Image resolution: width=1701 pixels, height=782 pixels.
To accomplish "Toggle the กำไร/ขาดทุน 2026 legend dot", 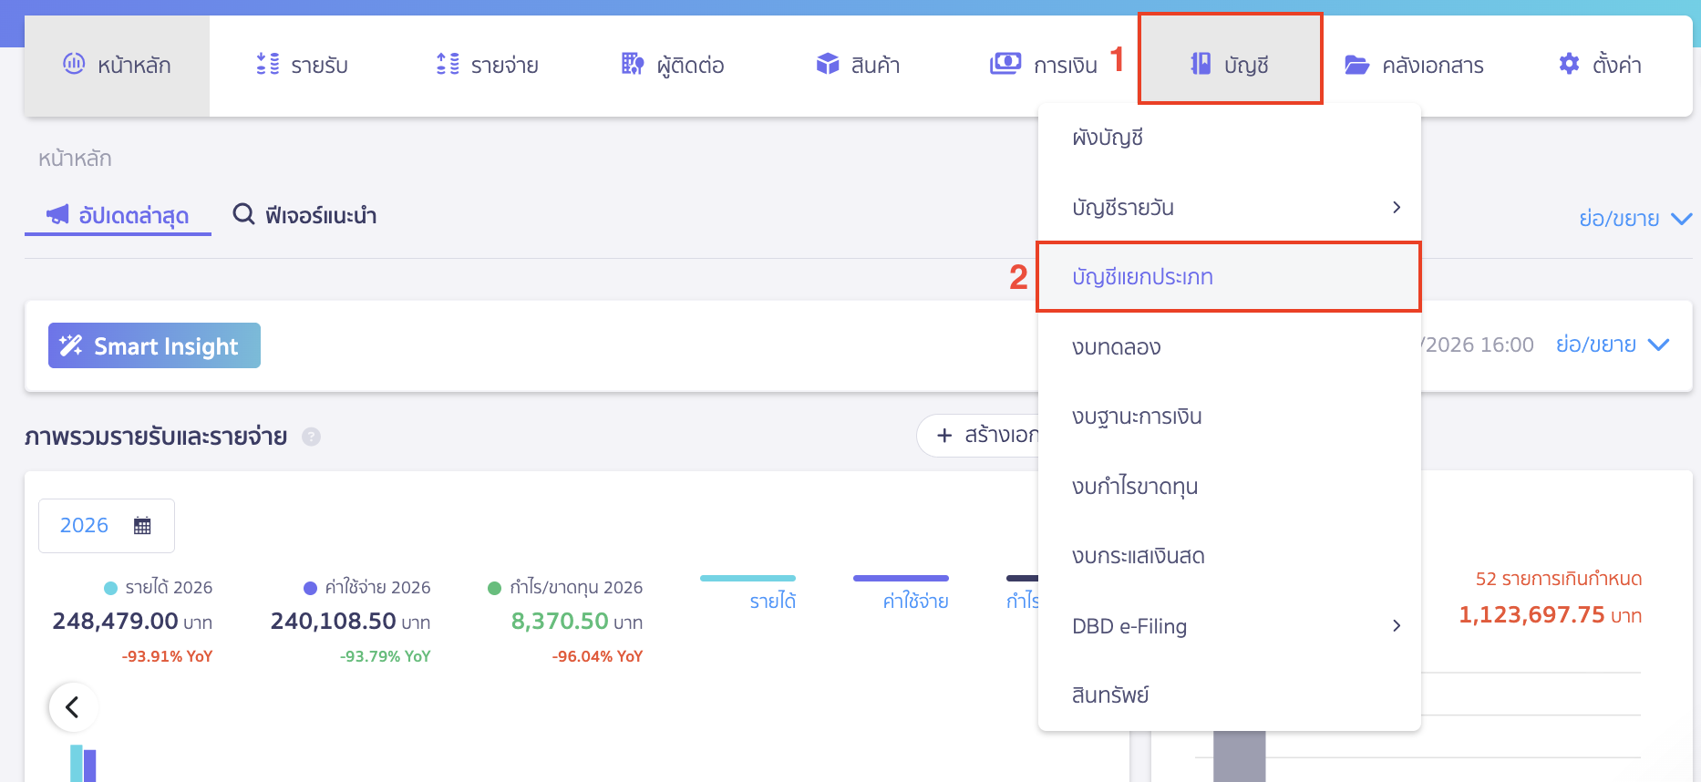I will pyautogui.click(x=495, y=588).
